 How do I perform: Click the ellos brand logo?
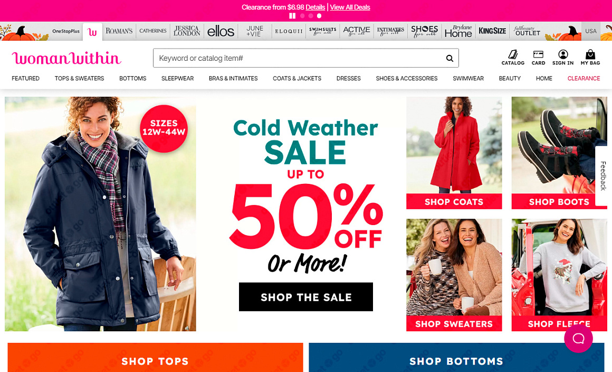[x=221, y=31]
